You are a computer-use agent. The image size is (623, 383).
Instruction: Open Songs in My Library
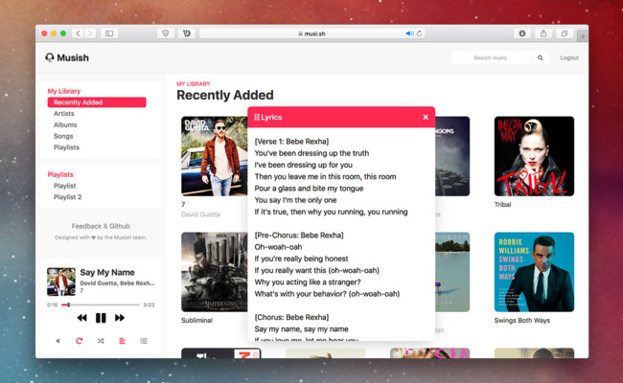pos(63,136)
